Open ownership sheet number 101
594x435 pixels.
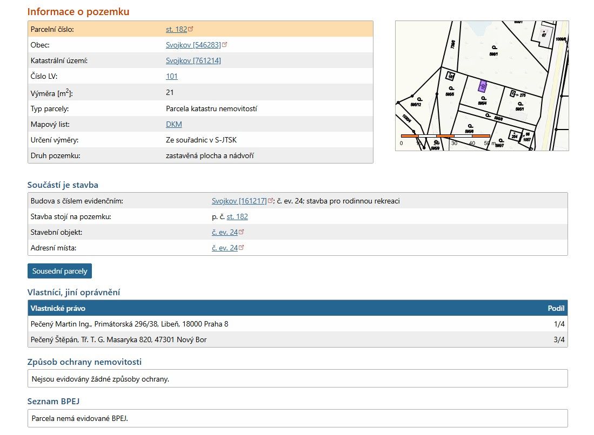[171, 76]
